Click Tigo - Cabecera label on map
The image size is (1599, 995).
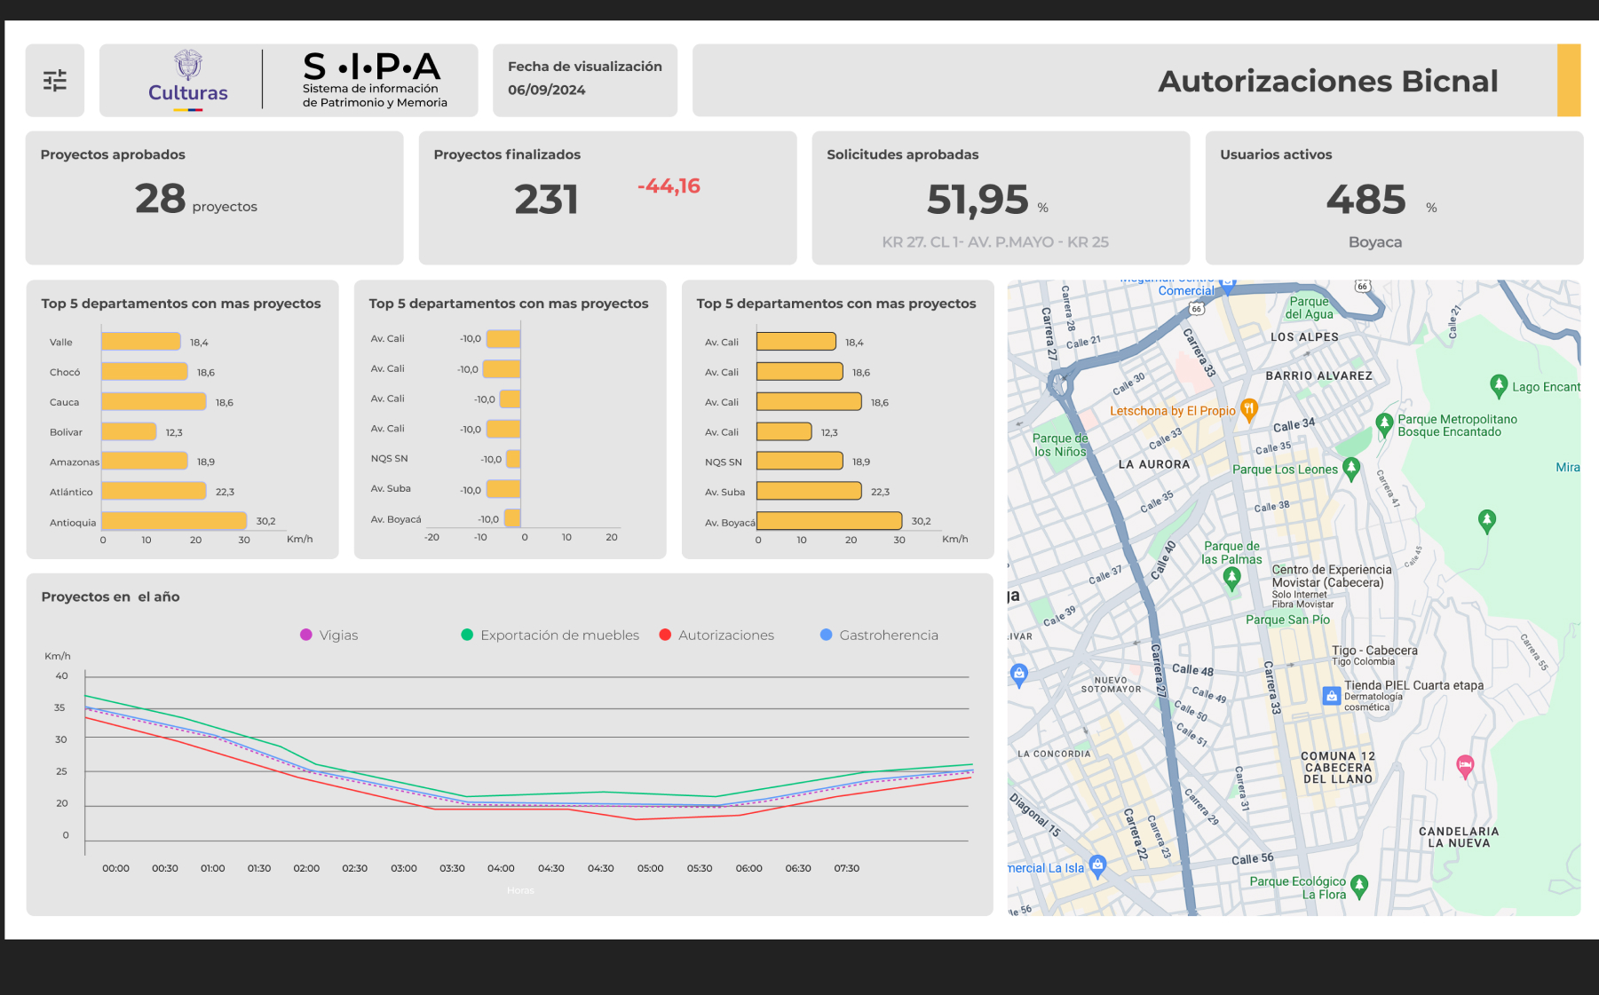(1374, 651)
